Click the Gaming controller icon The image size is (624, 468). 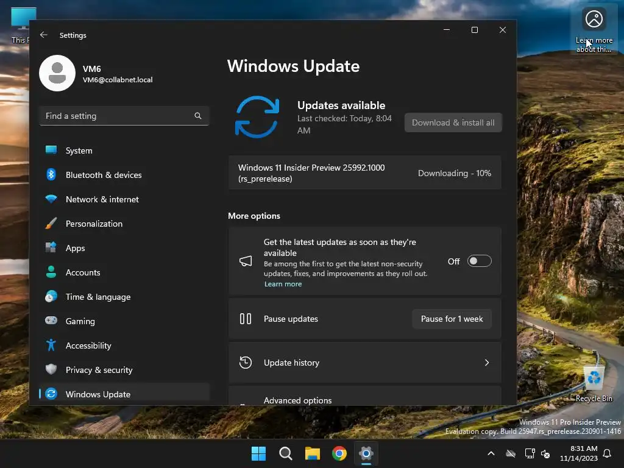51,321
